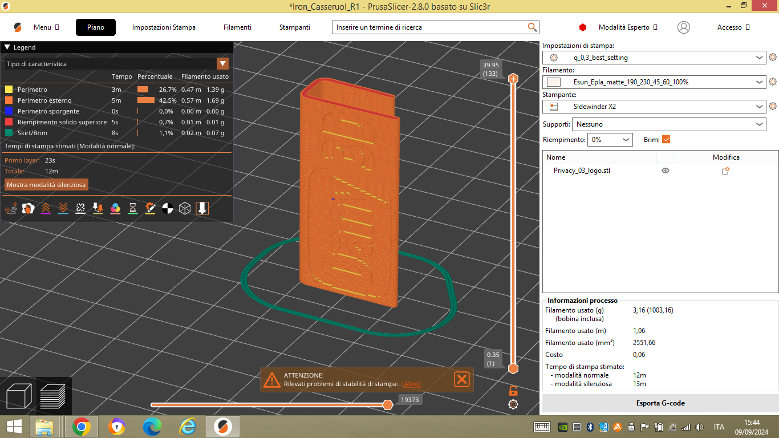Image resolution: width=779 pixels, height=438 pixels.
Task: Open the Supporti dropdown
Action: tap(669, 124)
